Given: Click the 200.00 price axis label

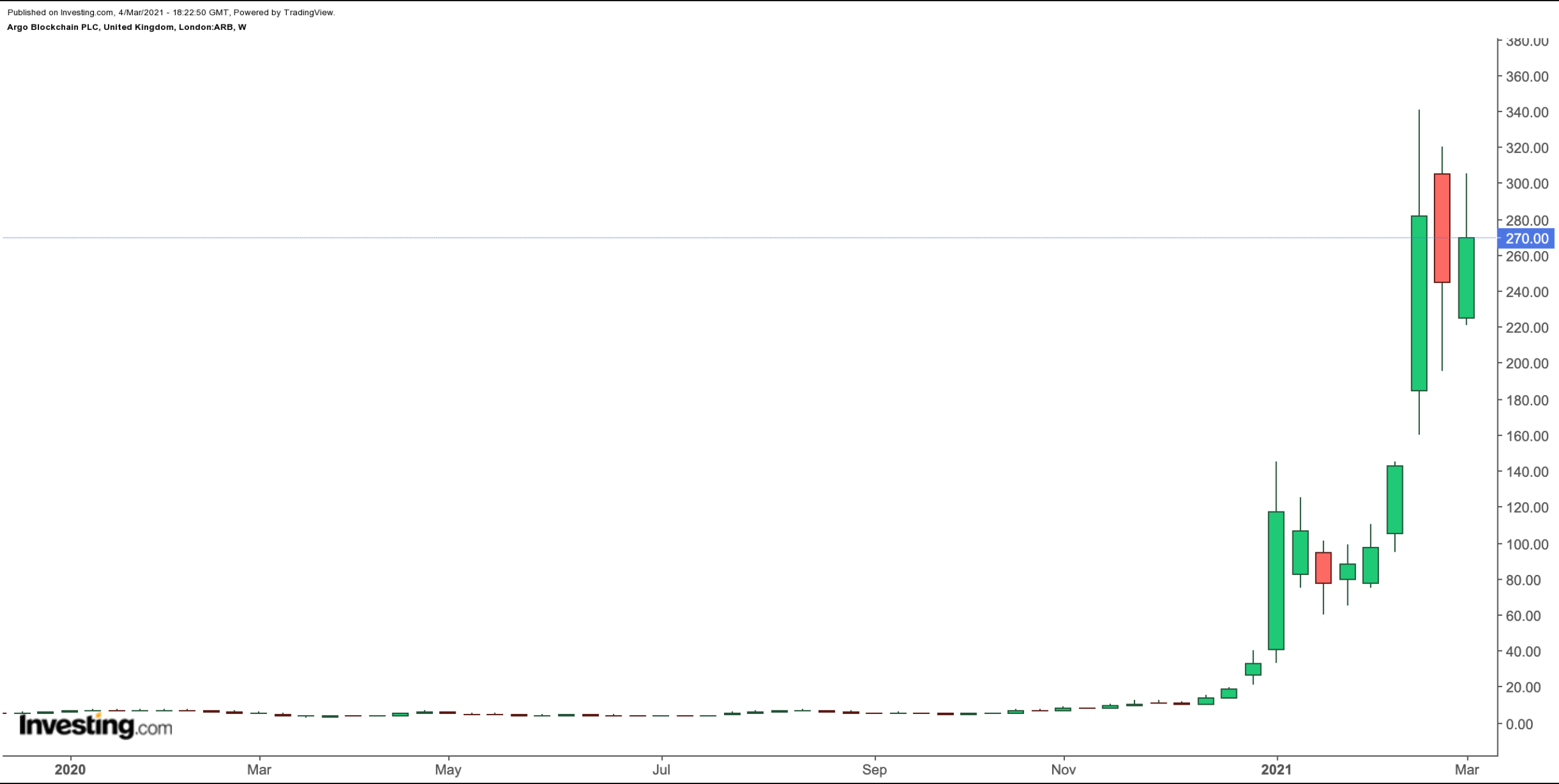Looking at the screenshot, I should (x=1527, y=364).
